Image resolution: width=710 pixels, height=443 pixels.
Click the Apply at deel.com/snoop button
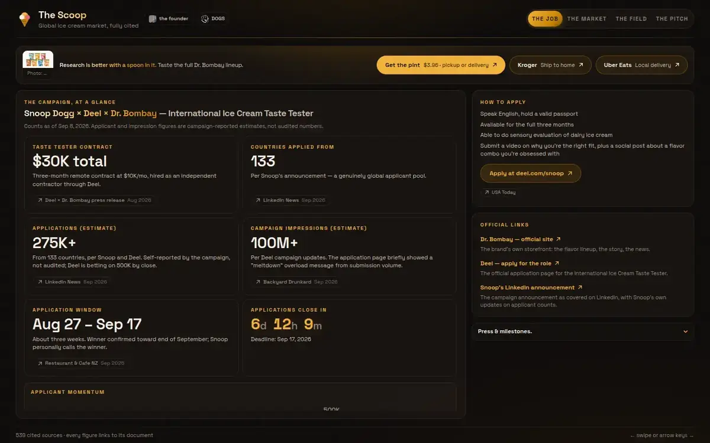531,174
